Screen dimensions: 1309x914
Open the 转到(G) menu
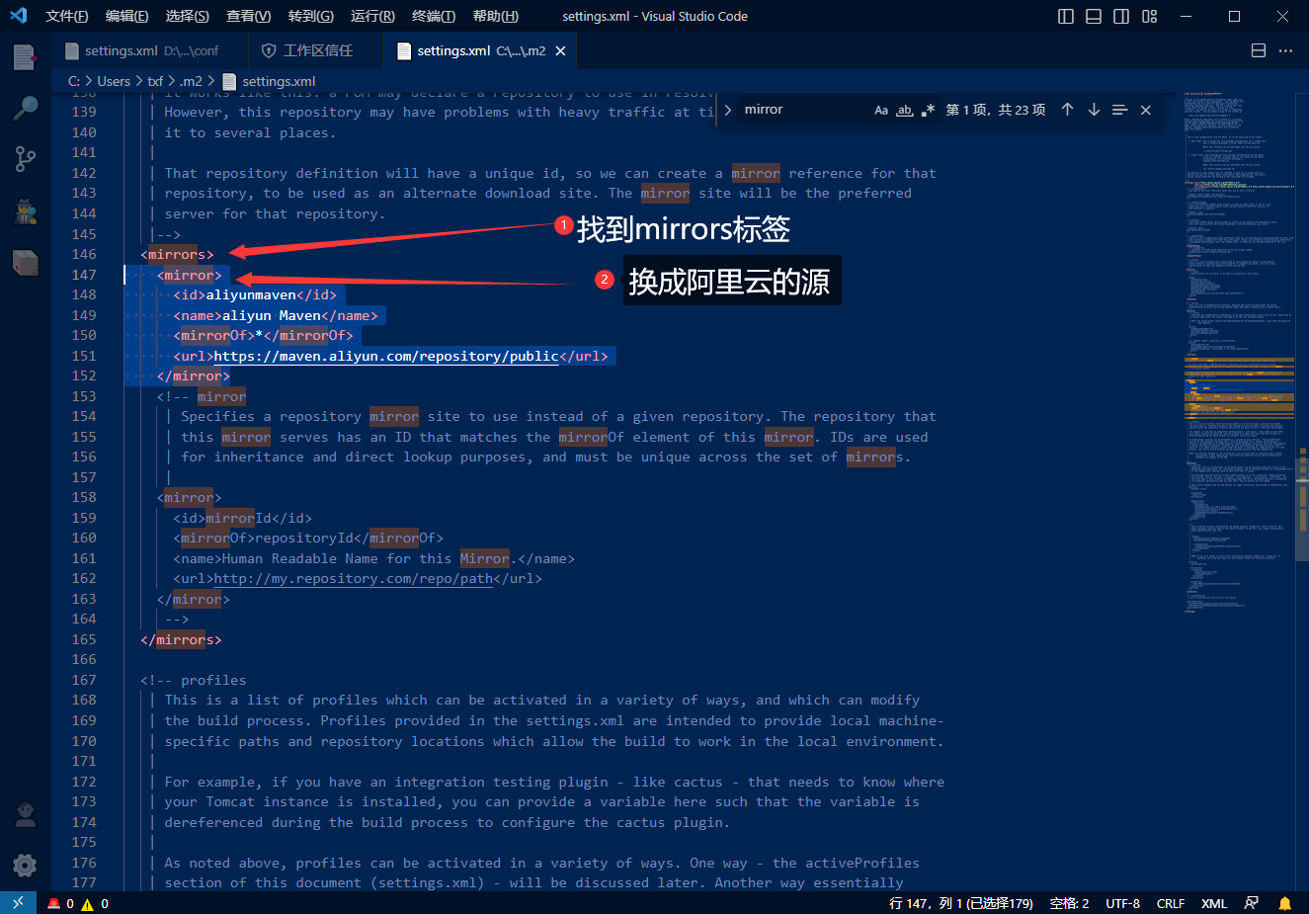(x=310, y=16)
